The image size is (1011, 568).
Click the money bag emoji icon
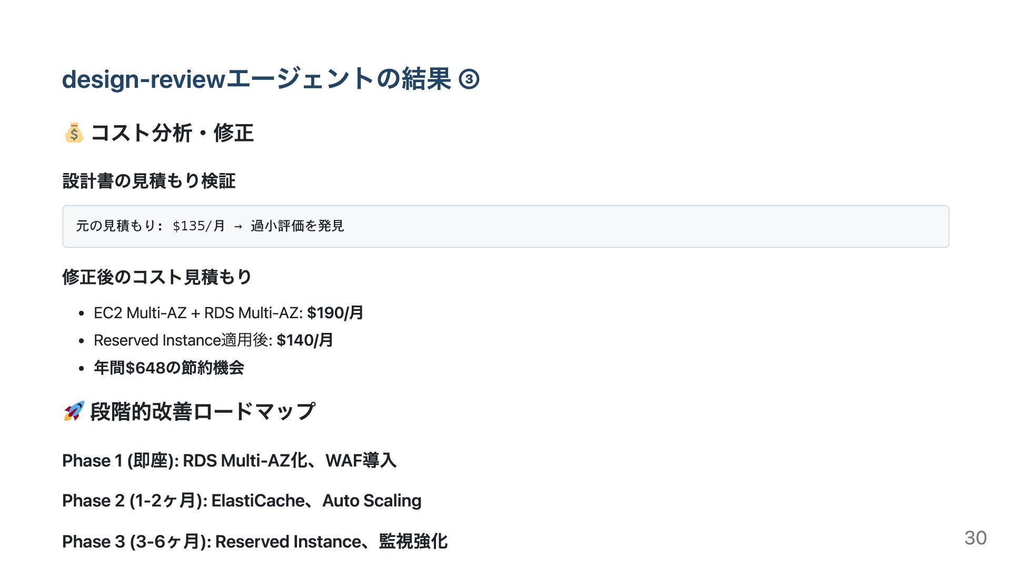74,133
